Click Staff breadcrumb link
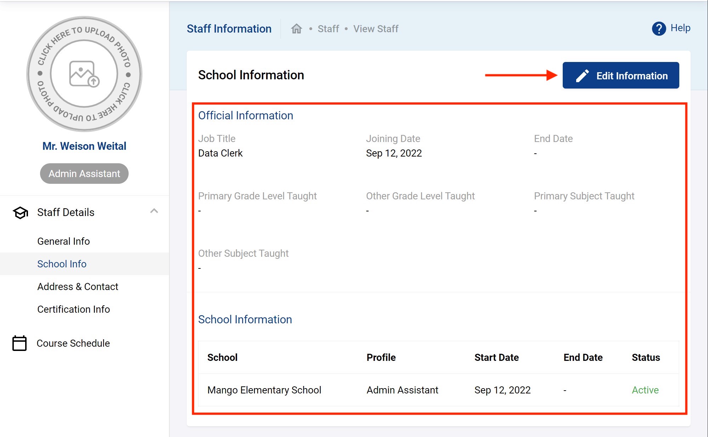708x437 pixels. pyautogui.click(x=328, y=29)
